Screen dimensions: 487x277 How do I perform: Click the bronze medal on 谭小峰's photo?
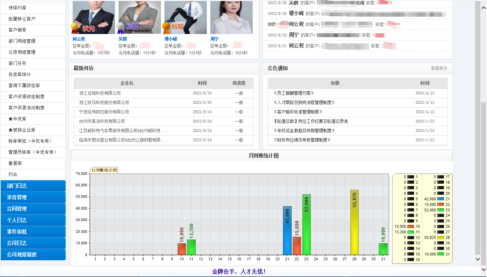pos(167,28)
